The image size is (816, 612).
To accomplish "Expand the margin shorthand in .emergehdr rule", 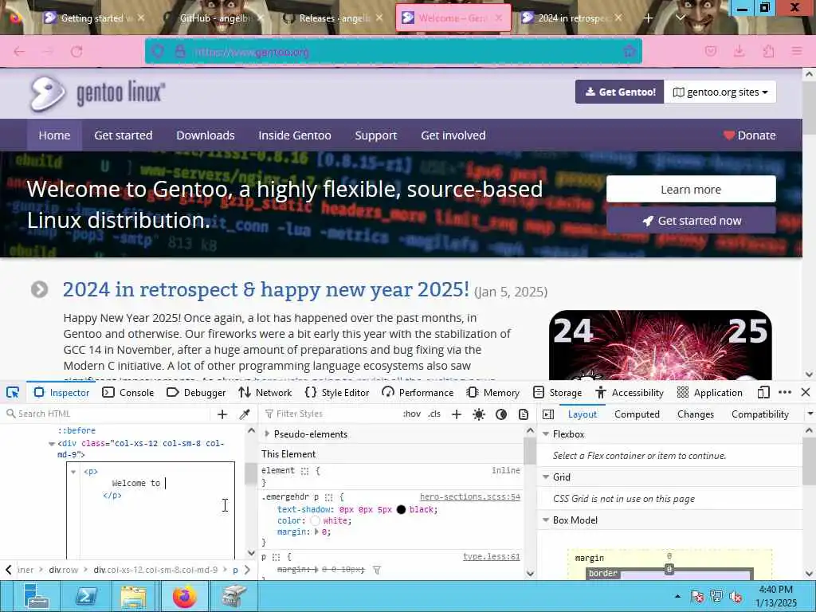I will [x=316, y=532].
